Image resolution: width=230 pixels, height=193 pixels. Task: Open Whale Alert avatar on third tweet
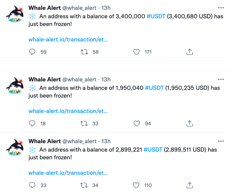[15, 147]
